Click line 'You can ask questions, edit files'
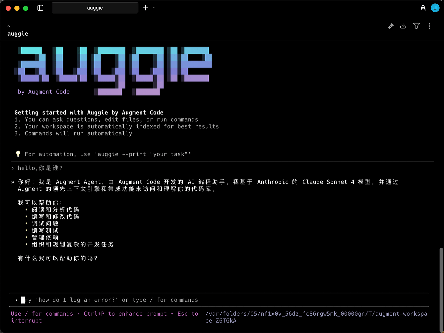This screenshot has width=444, height=333. tap(106, 120)
